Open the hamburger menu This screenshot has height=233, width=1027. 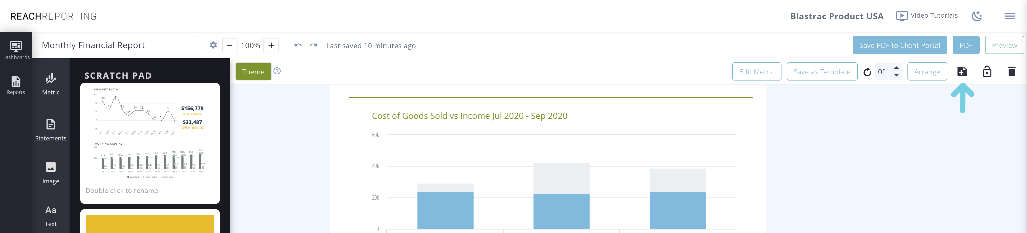tap(1010, 16)
